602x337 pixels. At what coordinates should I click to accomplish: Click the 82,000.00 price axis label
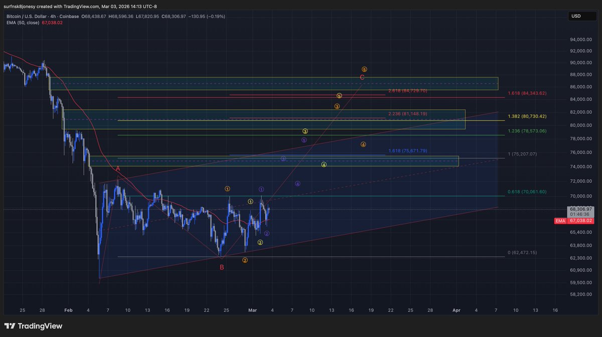click(x=581, y=113)
